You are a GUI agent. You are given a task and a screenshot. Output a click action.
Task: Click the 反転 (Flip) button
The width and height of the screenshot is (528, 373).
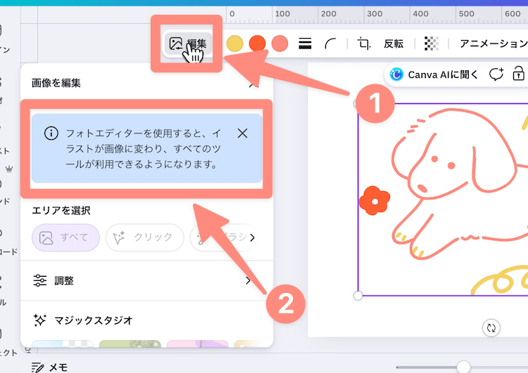[394, 44]
